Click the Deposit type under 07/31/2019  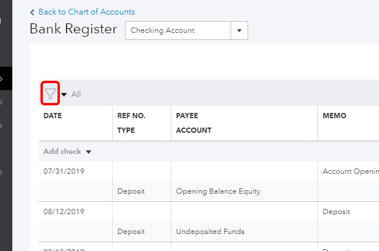131,191
